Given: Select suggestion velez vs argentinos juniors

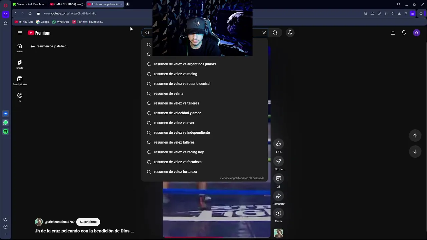Looking at the screenshot, I should 204,64.
